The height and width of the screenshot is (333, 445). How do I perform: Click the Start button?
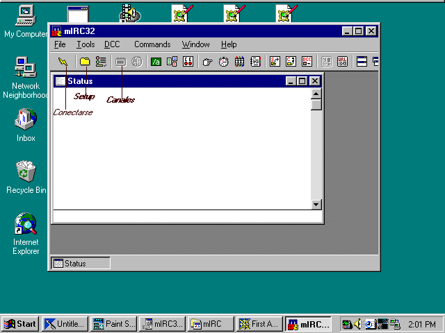coord(20,324)
